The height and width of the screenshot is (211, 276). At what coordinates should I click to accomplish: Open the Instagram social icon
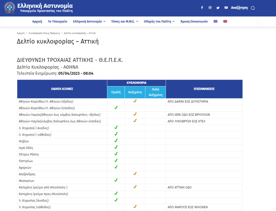tap(210, 8)
